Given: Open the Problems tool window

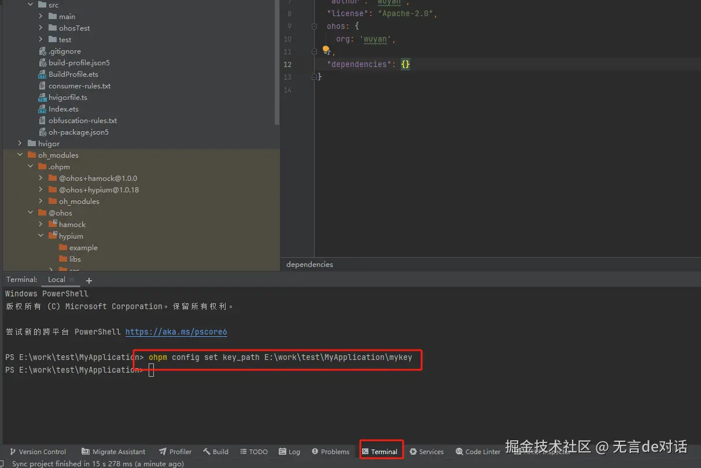Looking at the screenshot, I should pyautogui.click(x=331, y=451).
